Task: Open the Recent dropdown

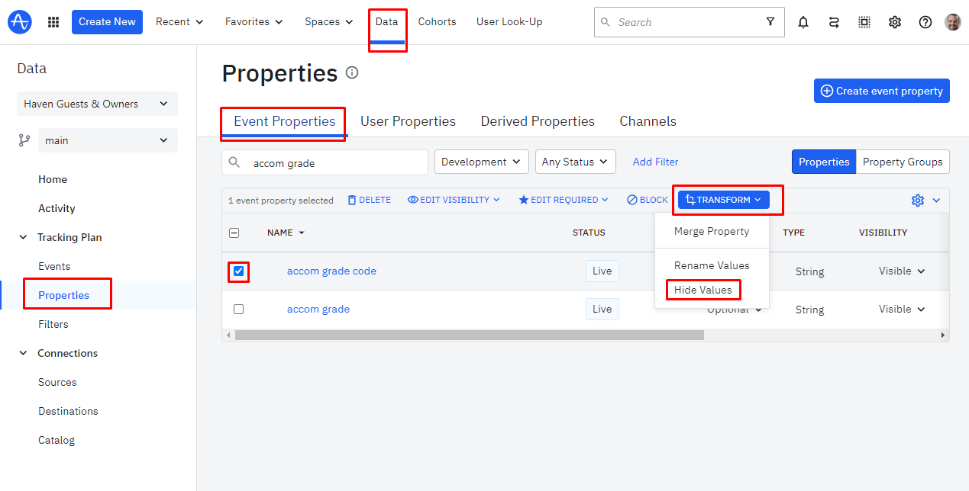Action: (x=179, y=22)
